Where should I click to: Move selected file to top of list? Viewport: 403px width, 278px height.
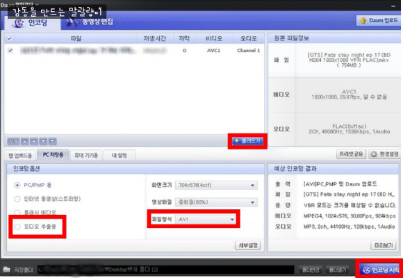[x=25, y=141]
